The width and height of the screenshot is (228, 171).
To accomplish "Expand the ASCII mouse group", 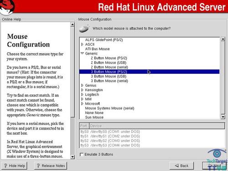I will tap(82, 44).
